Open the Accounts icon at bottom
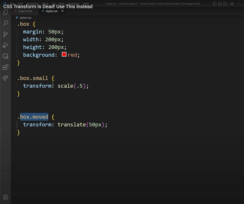This screenshot has width=244, height=204. (x=5, y=197)
